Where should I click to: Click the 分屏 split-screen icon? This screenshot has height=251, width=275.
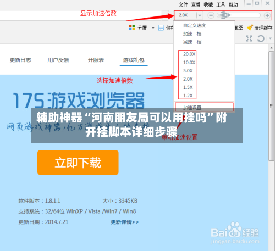[132, 27]
